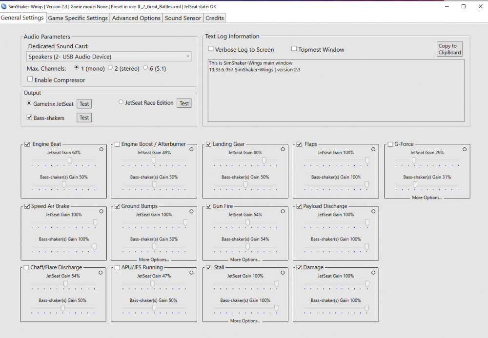Check Verbose Log to Screen
The width and height of the screenshot is (488, 338).
[211, 49]
